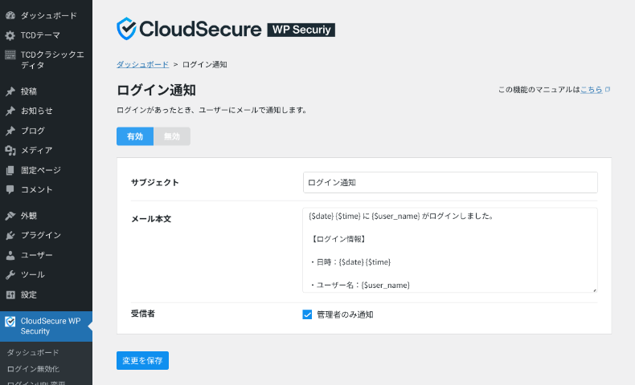Click the ツール wrench icon
Image resolution: width=635 pixels, height=385 pixels.
[x=10, y=275]
